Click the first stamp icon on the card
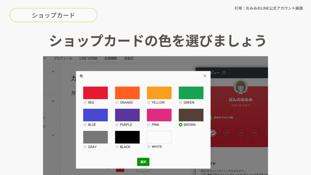The image size is (311, 175). [x=213, y=133]
